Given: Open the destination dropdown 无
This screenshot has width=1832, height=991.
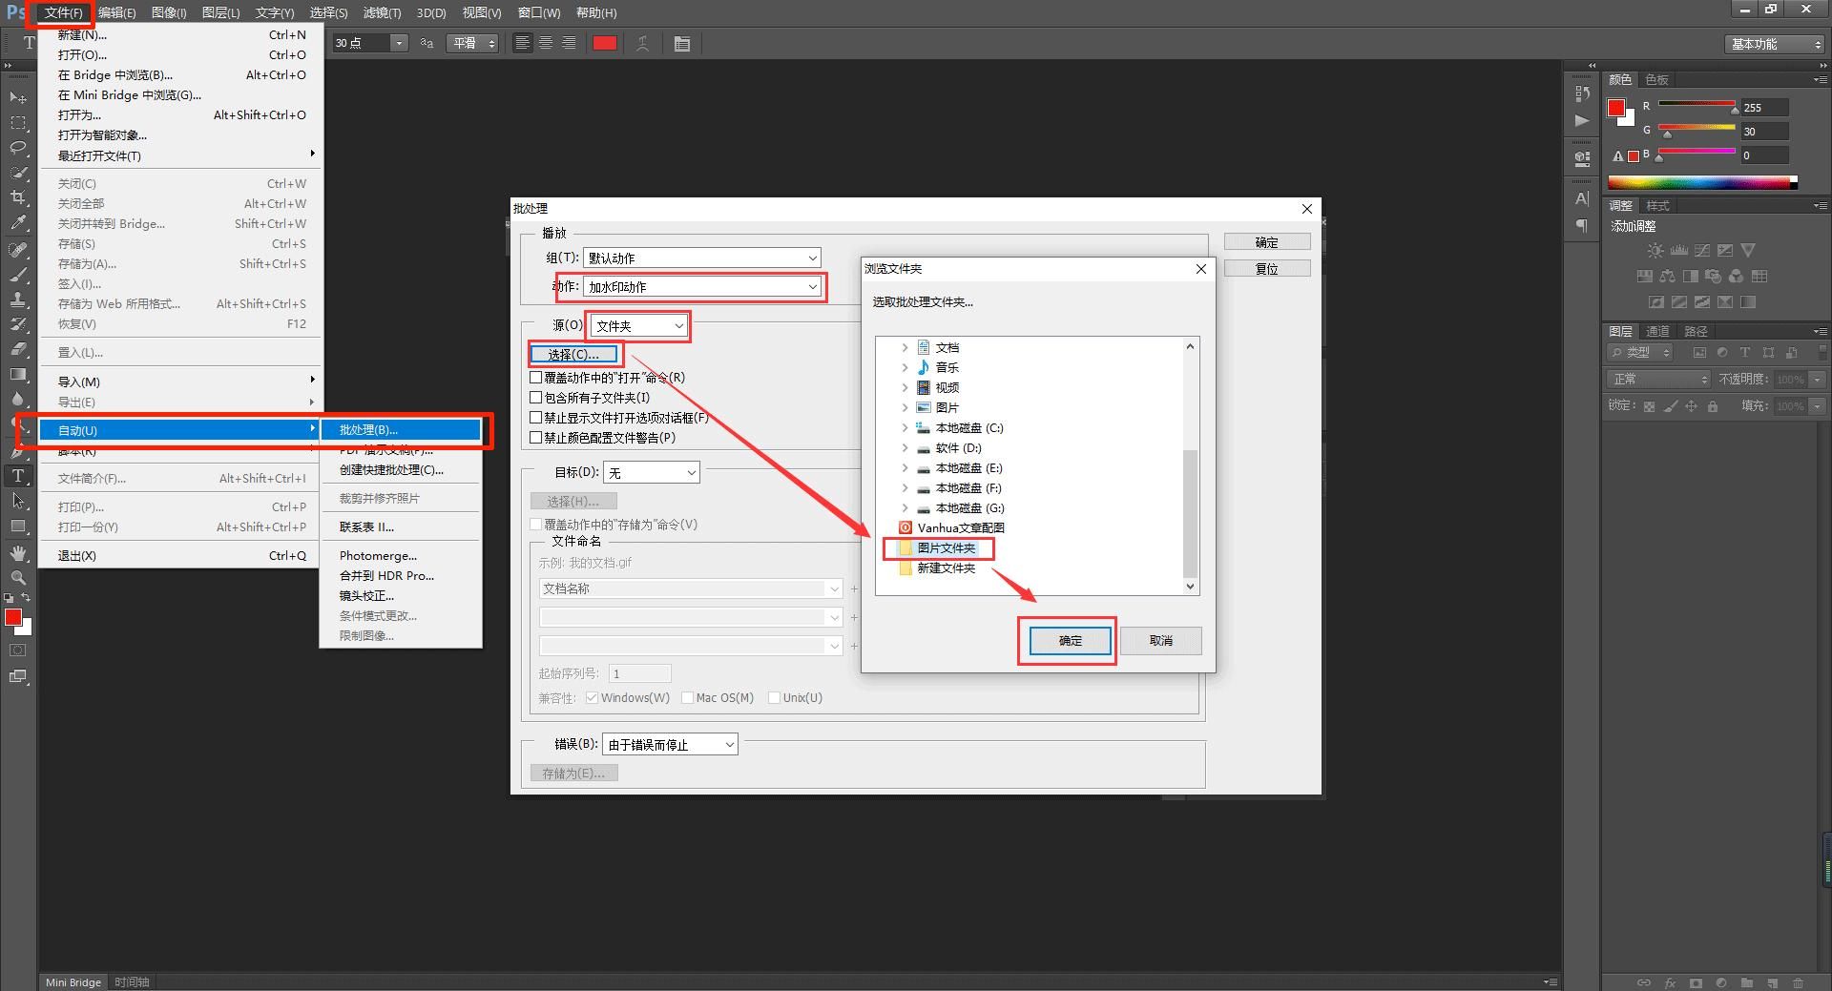Looking at the screenshot, I should pos(652,472).
